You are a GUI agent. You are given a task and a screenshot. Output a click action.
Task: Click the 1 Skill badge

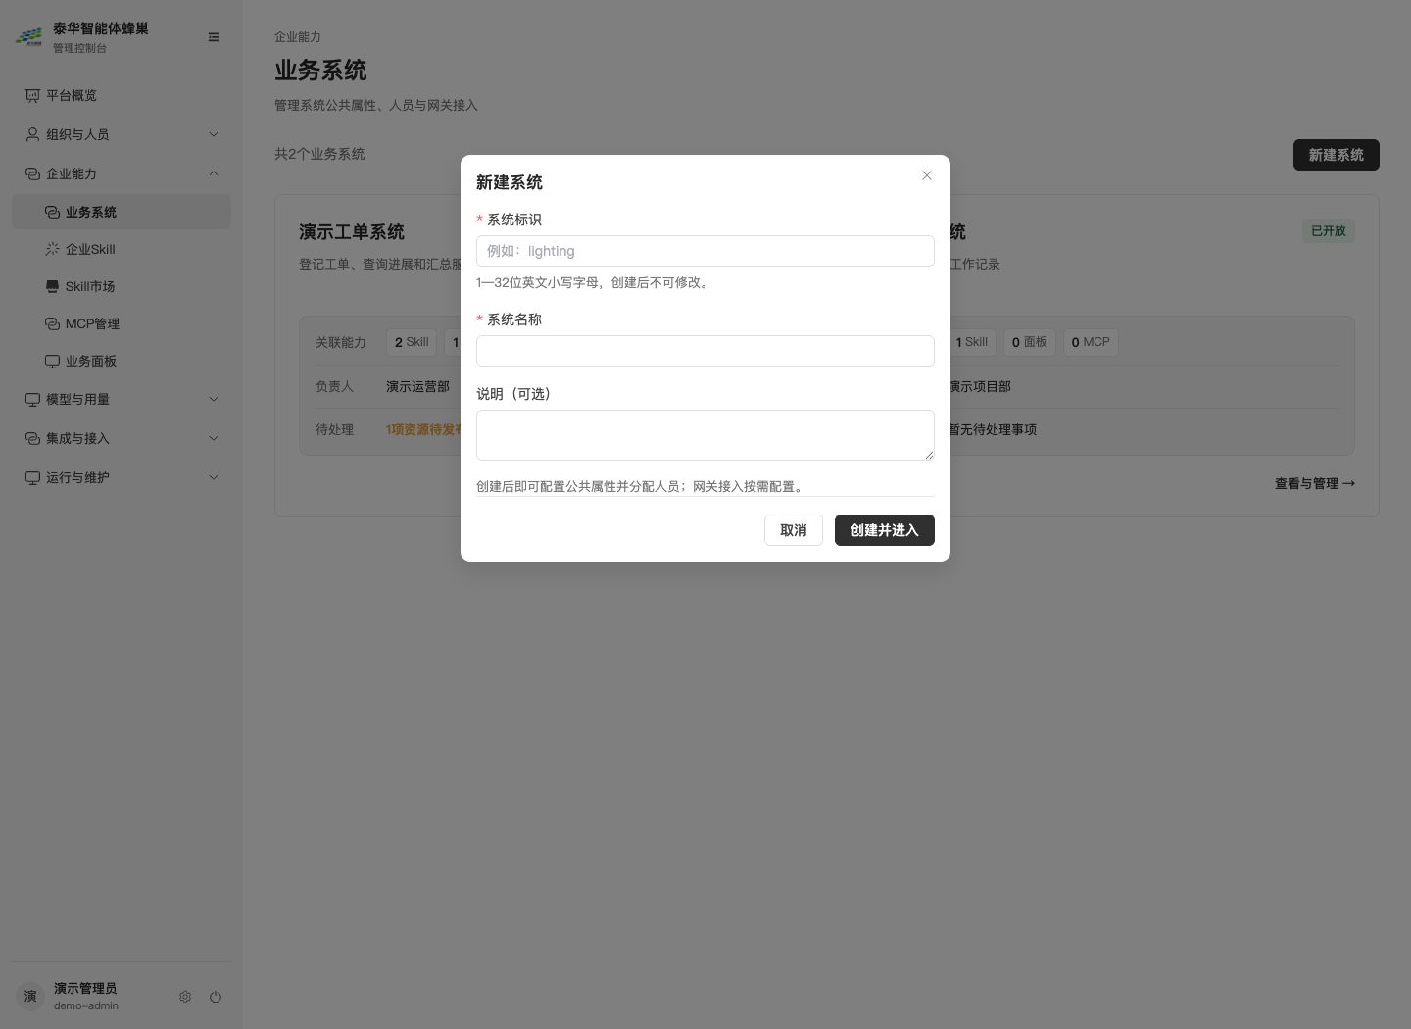[973, 342]
